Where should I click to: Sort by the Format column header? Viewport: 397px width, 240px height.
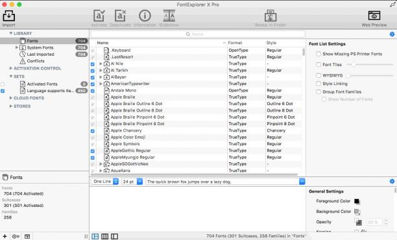click(246, 43)
